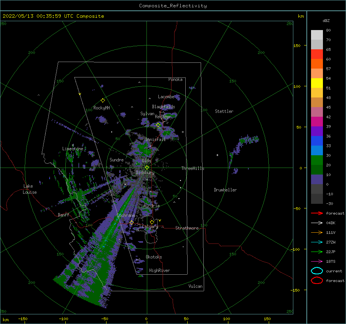346x324 pixels.
Task: Click the RockyMH label
Action: tap(101, 108)
